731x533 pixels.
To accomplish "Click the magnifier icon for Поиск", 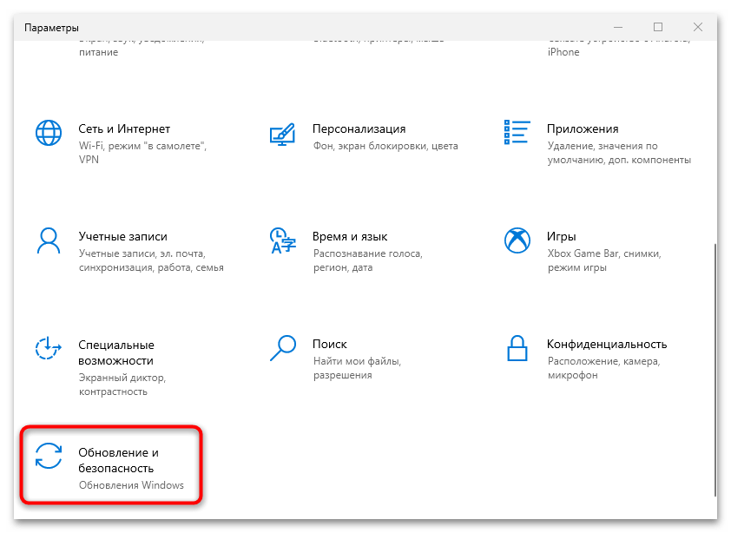I will point(282,348).
